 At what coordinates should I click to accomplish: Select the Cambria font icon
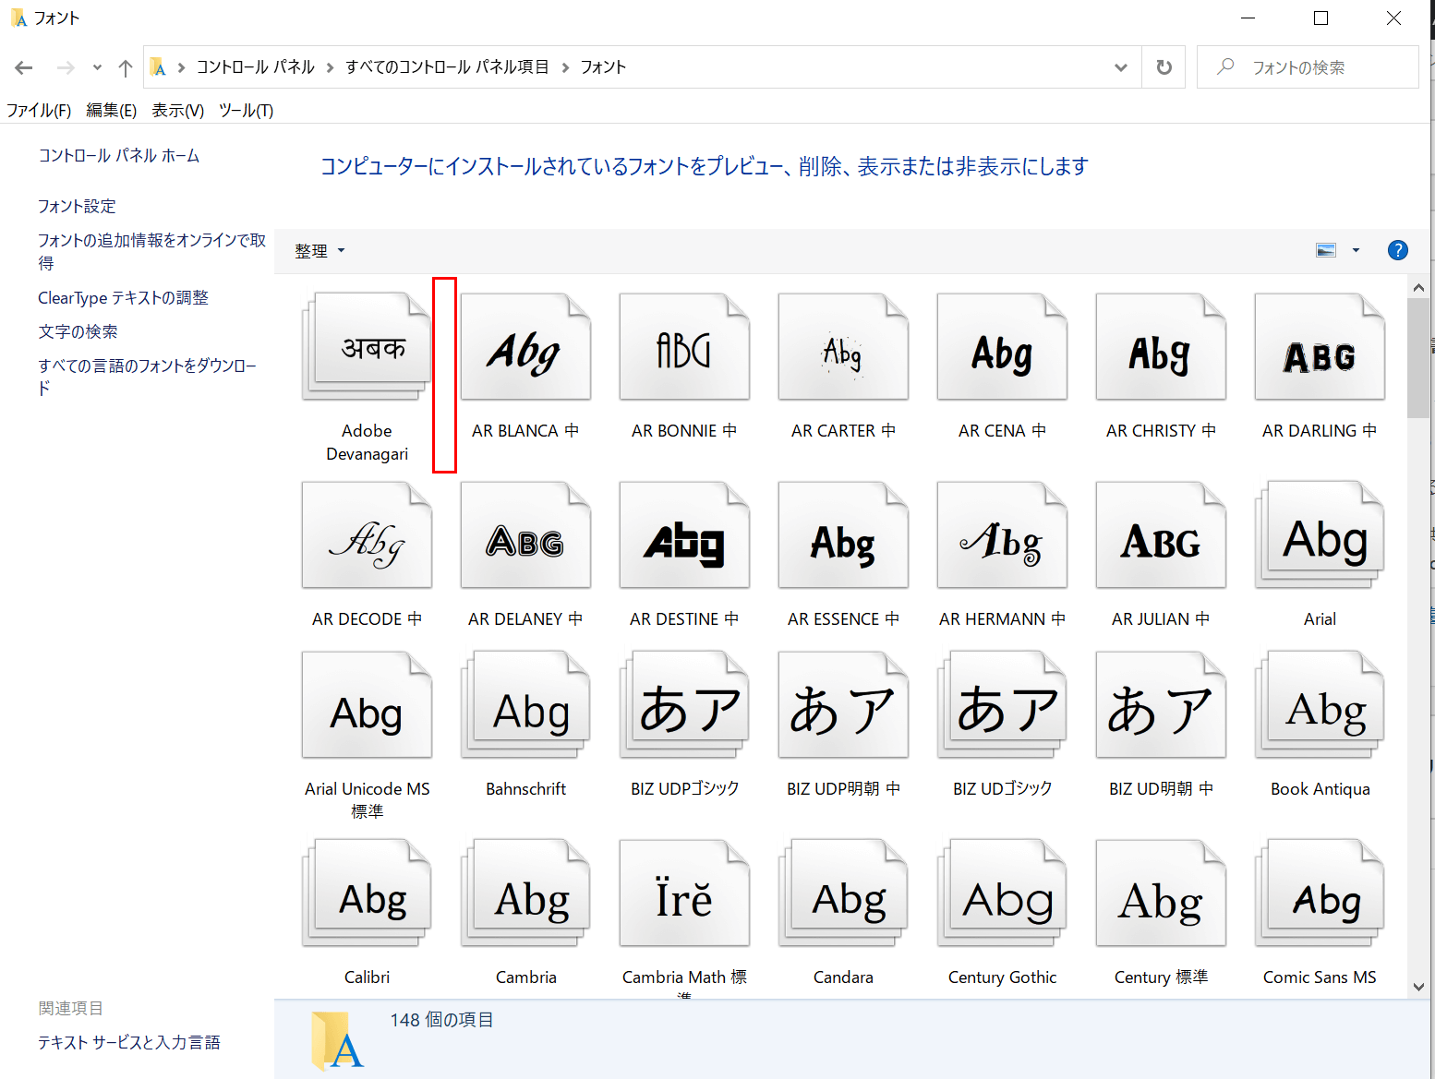525,893
